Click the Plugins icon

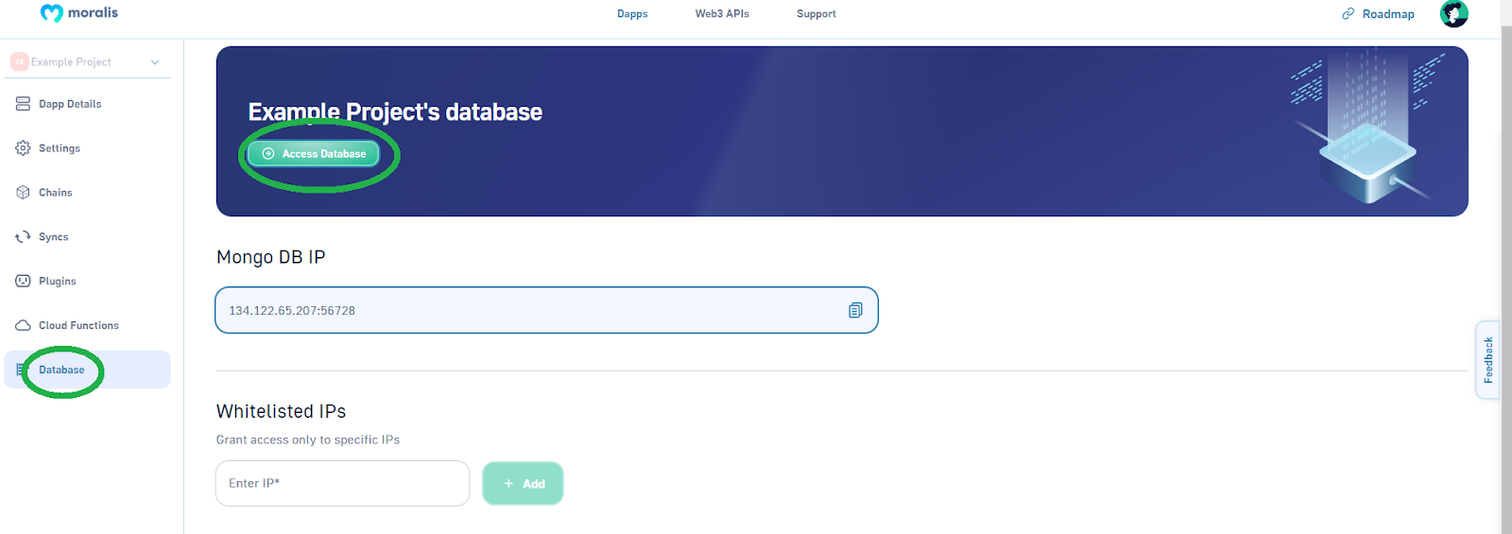pos(23,282)
